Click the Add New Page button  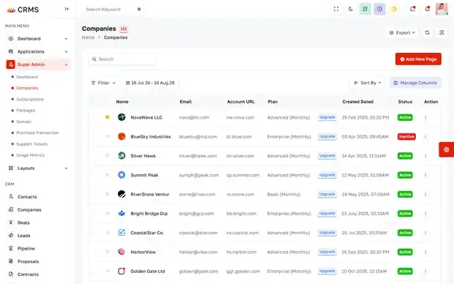[418, 59]
